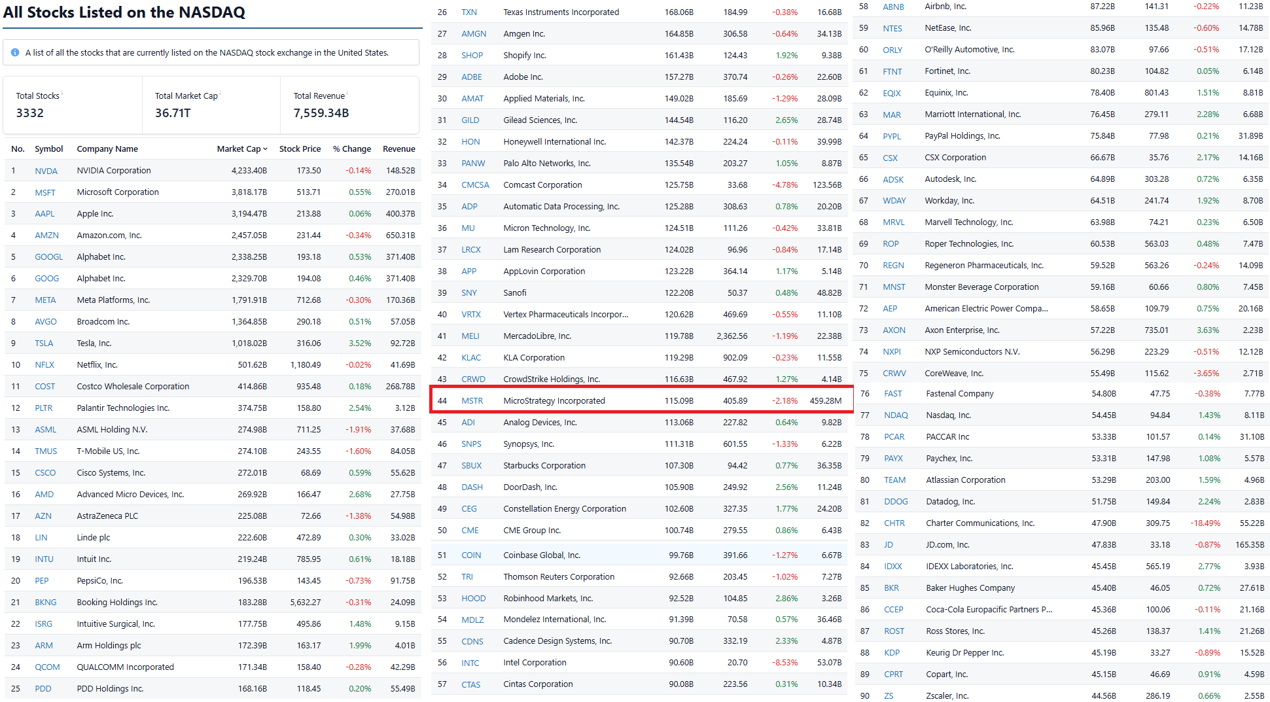The image size is (1270, 702).
Task: Select Charter's -18.49% change value
Action: tap(1205, 523)
